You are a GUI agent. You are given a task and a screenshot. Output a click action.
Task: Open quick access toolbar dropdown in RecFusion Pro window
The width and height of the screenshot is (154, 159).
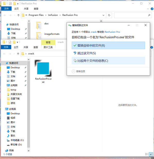click(18, 4)
